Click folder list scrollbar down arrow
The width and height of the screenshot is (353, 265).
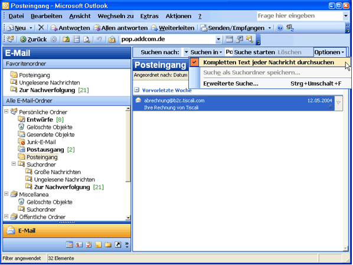128,218
